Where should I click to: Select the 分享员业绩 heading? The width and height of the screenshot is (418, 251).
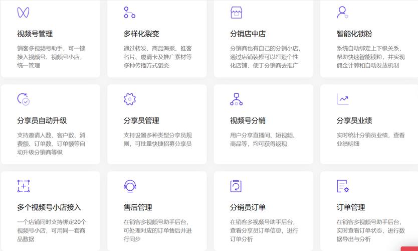(x=354, y=120)
